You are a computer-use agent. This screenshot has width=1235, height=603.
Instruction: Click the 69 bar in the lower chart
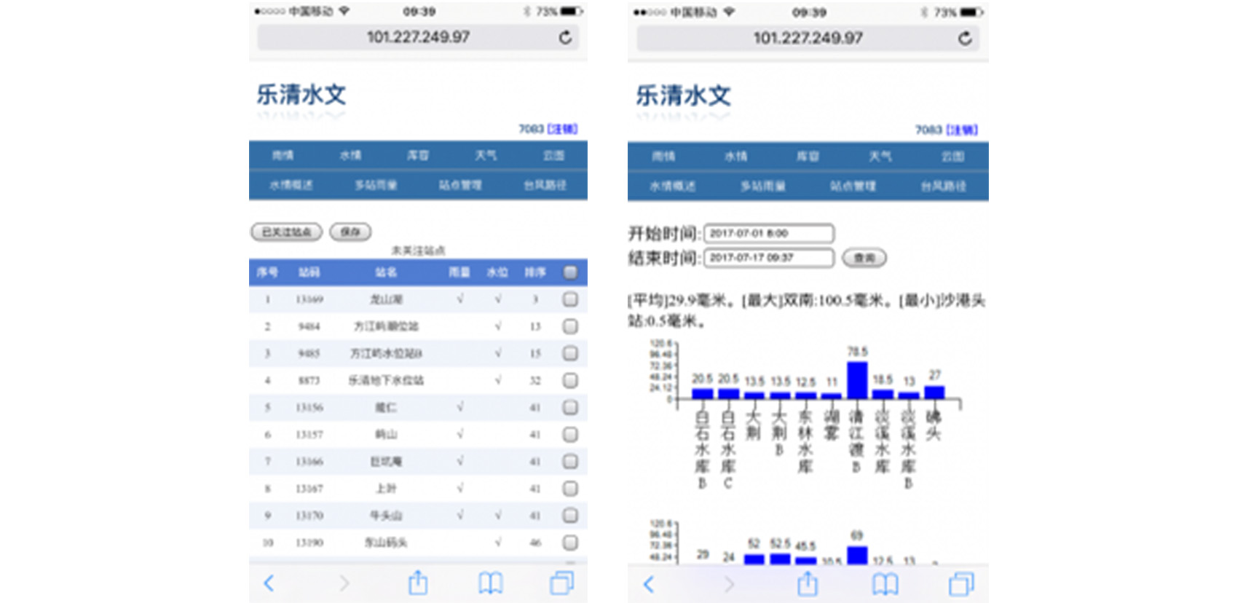[857, 556]
